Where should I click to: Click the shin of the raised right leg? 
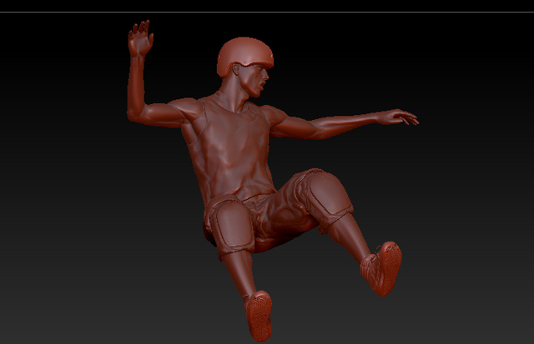click(x=350, y=237)
